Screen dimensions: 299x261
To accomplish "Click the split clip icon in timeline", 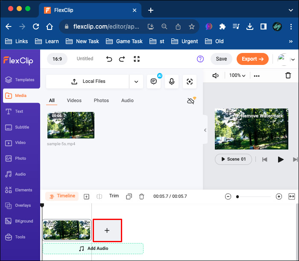I will click(99, 196).
